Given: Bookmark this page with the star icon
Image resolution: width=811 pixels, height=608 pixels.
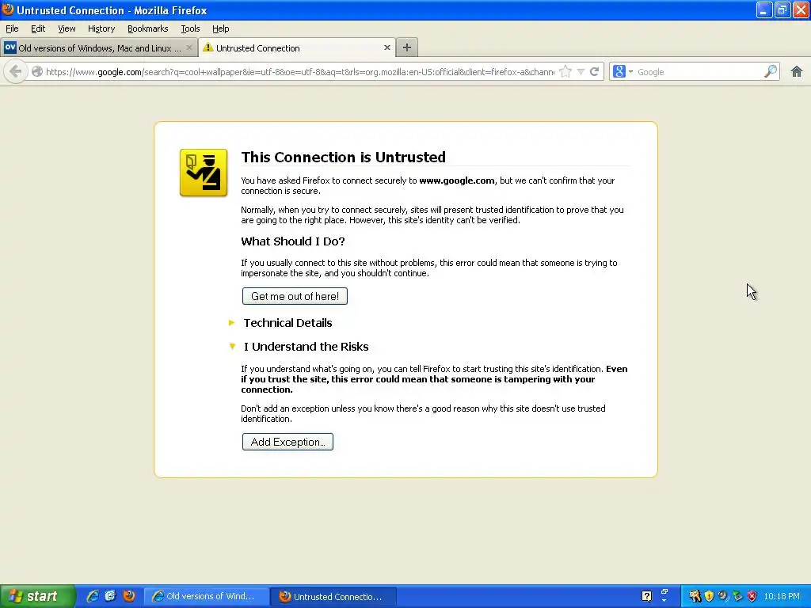Looking at the screenshot, I should point(565,72).
